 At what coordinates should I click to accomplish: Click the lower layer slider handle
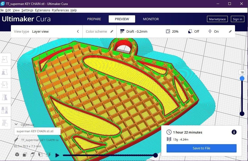(242, 114)
